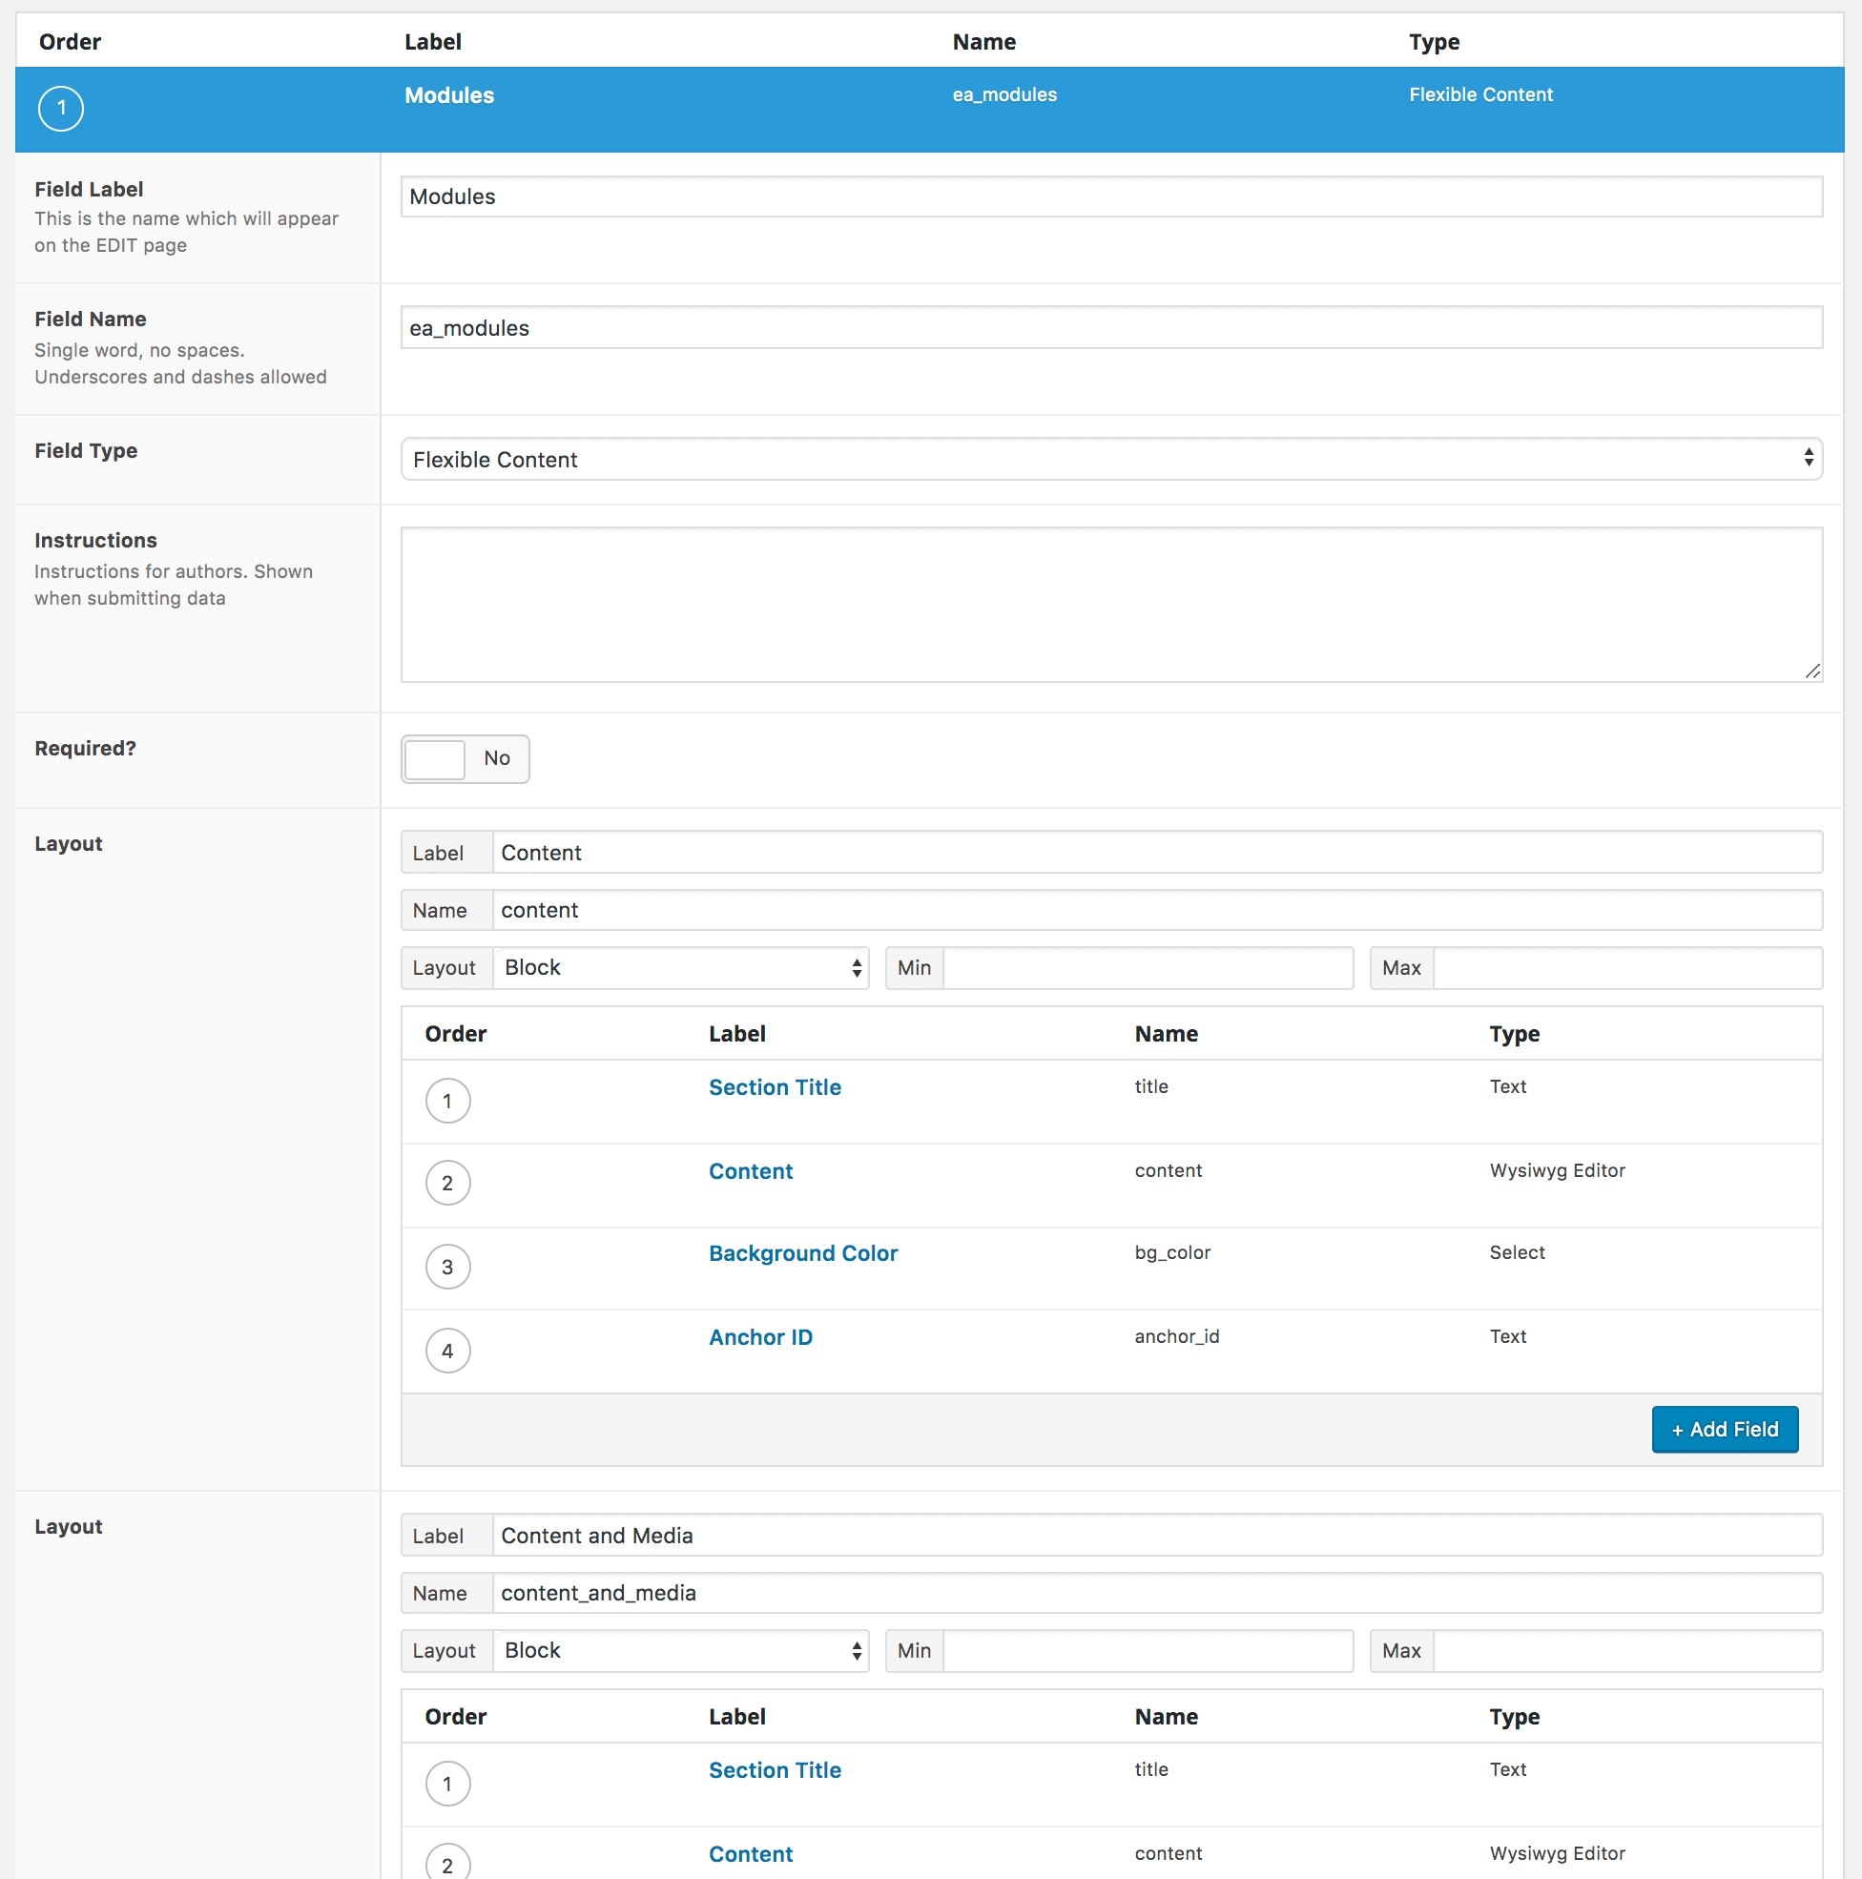Click the Field Name input ea_modules
The image size is (1862, 1879).
[x=1111, y=328]
